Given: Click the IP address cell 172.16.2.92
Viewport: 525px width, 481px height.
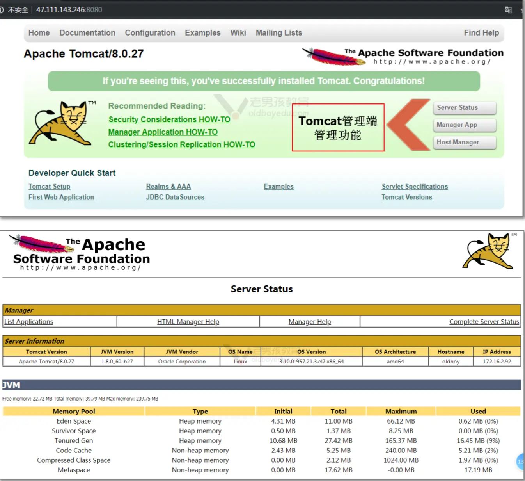Looking at the screenshot, I should pos(497,362).
